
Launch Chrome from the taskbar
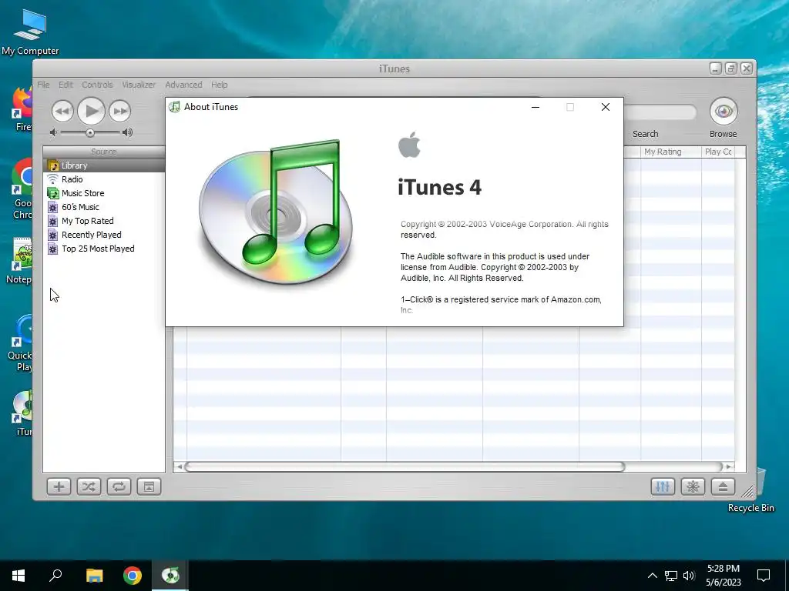pos(133,576)
